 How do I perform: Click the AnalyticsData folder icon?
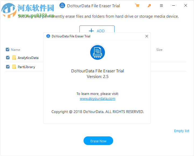pyautogui.click(x=14, y=58)
